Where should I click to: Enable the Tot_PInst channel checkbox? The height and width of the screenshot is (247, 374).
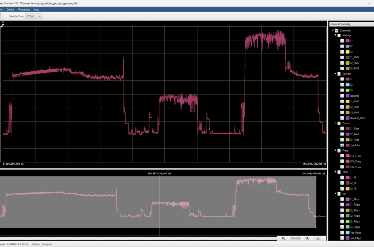pyautogui.click(x=342, y=233)
